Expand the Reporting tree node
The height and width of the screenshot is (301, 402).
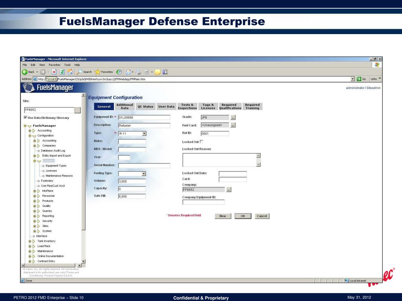pyautogui.click(x=35, y=216)
